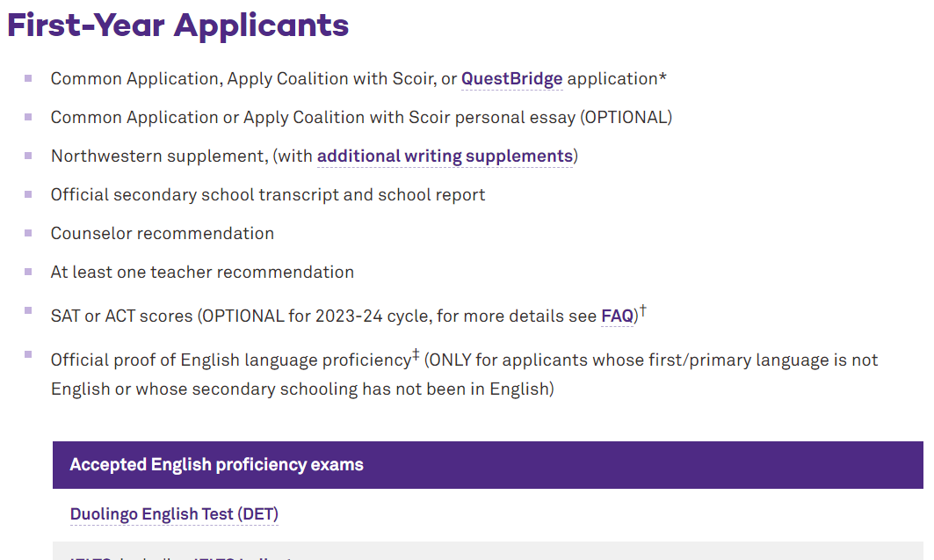Click 'Official secondary school transcript and school report'
The height and width of the screenshot is (560, 934).
pos(268,195)
